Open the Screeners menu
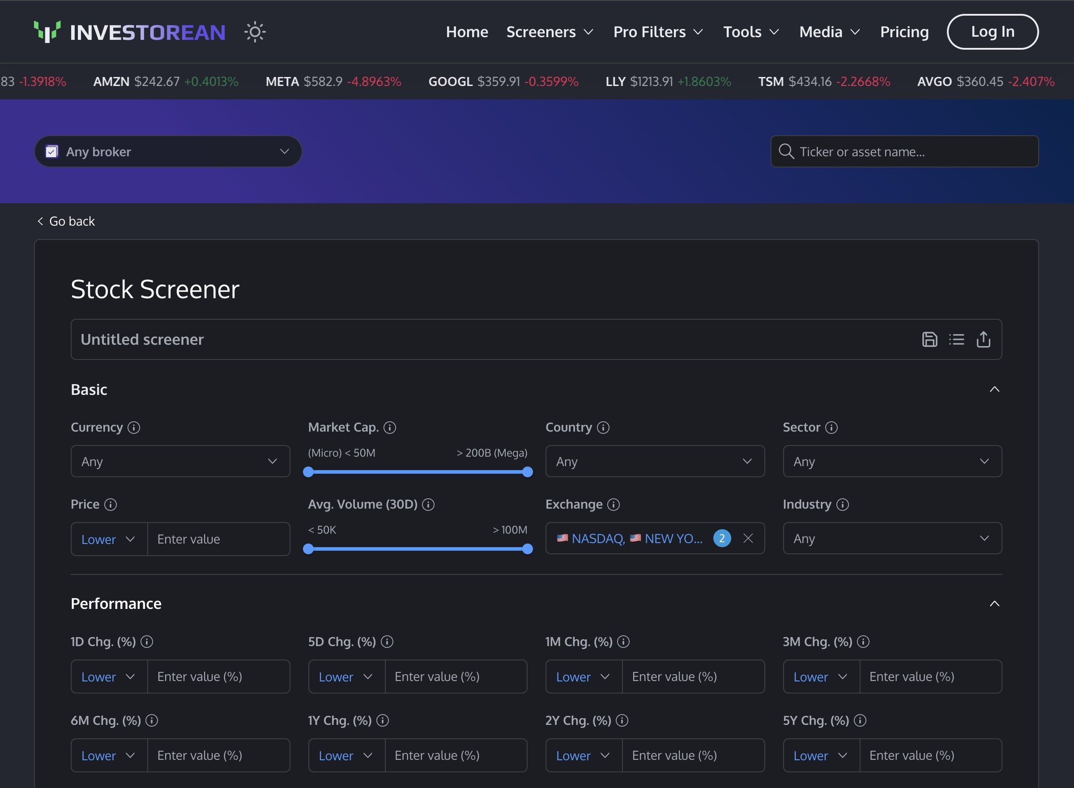This screenshot has height=788, width=1074. pos(550,32)
